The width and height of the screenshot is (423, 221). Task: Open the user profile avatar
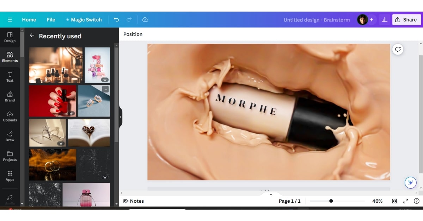(362, 20)
